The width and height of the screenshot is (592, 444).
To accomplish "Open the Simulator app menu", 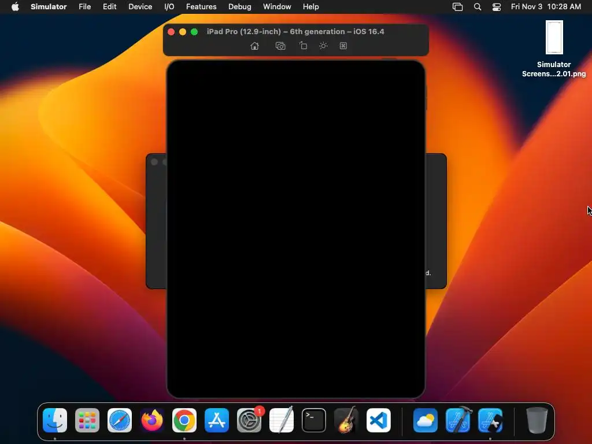I will [49, 6].
